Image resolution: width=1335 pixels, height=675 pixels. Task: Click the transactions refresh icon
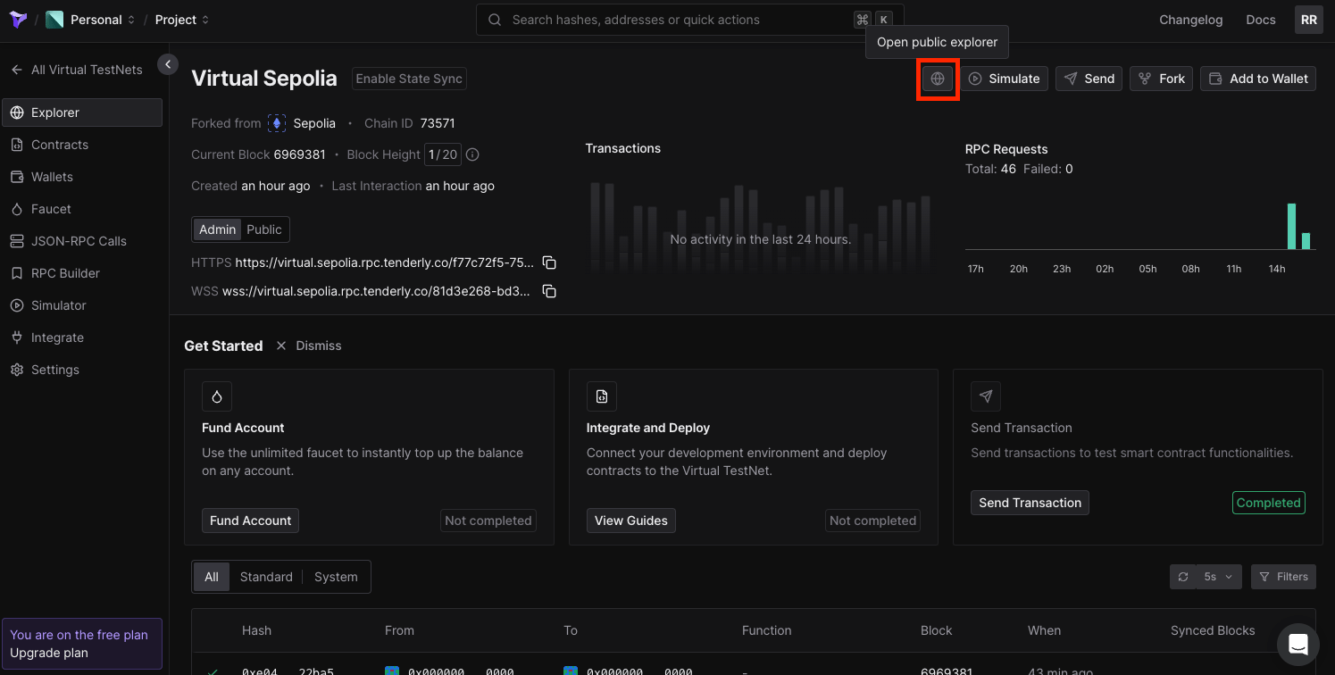(x=1183, y=577)
